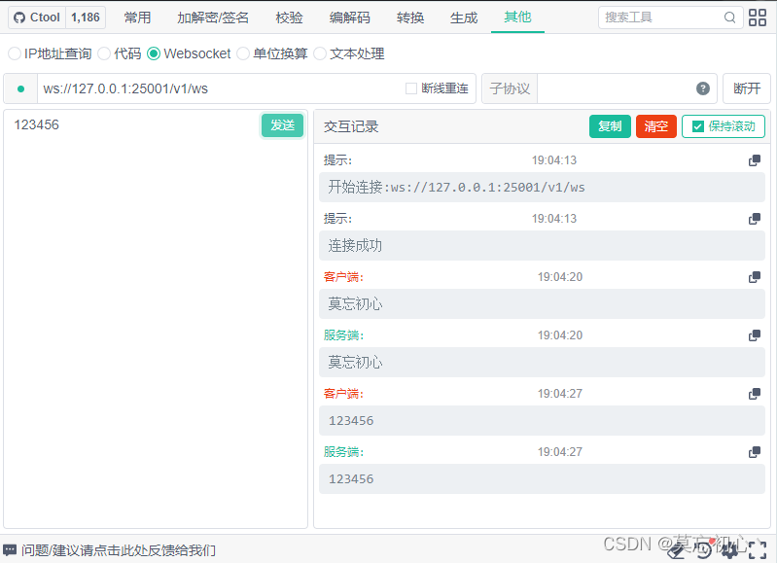
Task: Click the sub-protocol help question icon
Action: pos(703,88)
